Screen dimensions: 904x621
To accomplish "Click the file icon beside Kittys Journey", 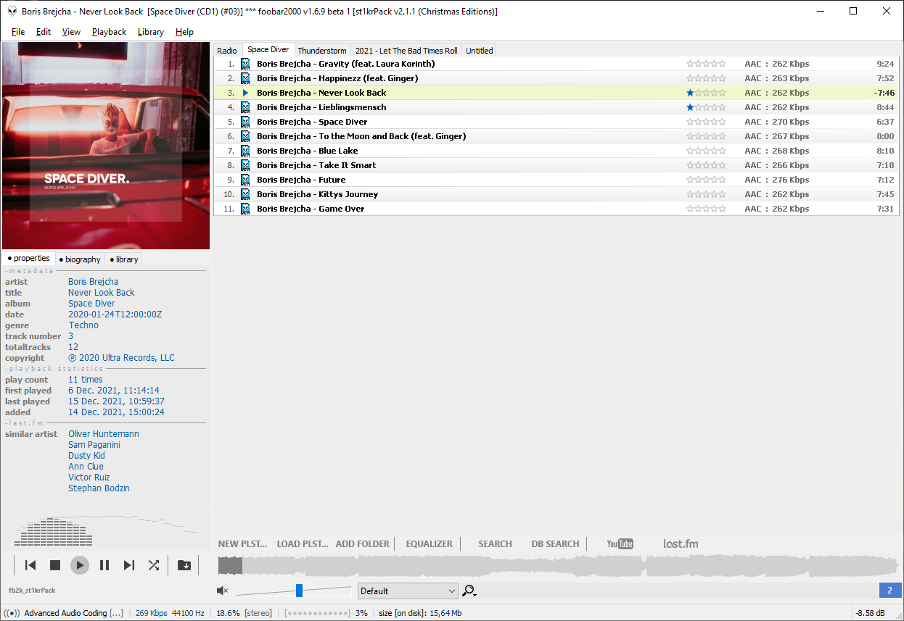I will point(245,194).
